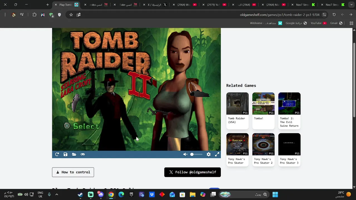
Task: Open Tony Hawk's Pro Skater 2 card
Action: [263, 150]
